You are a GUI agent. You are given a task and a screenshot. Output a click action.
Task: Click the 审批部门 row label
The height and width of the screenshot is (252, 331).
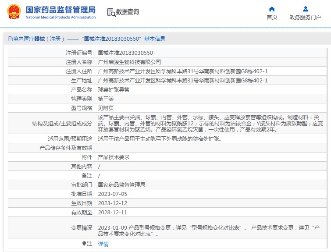(82, 185)
